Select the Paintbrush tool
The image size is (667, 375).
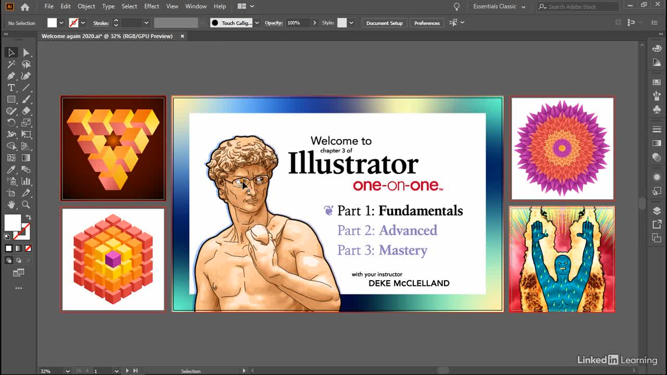pos(26,99)
